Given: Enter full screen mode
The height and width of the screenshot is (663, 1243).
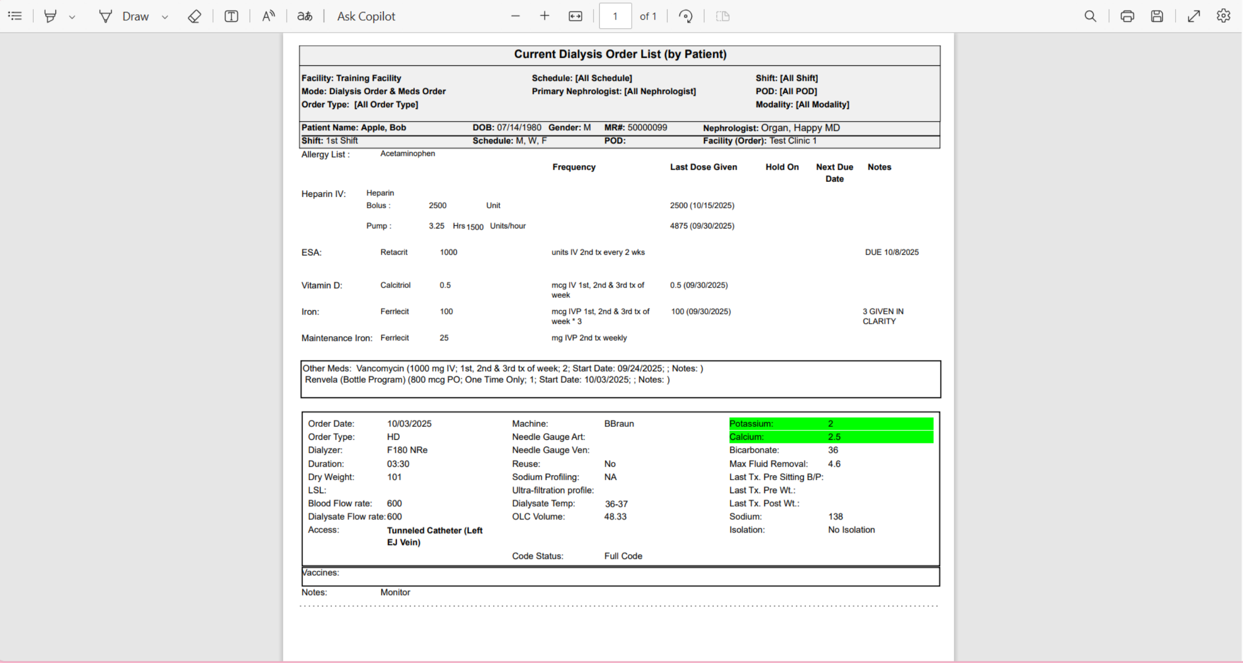Looking at the screenshot, I should tap(1194, 16).
